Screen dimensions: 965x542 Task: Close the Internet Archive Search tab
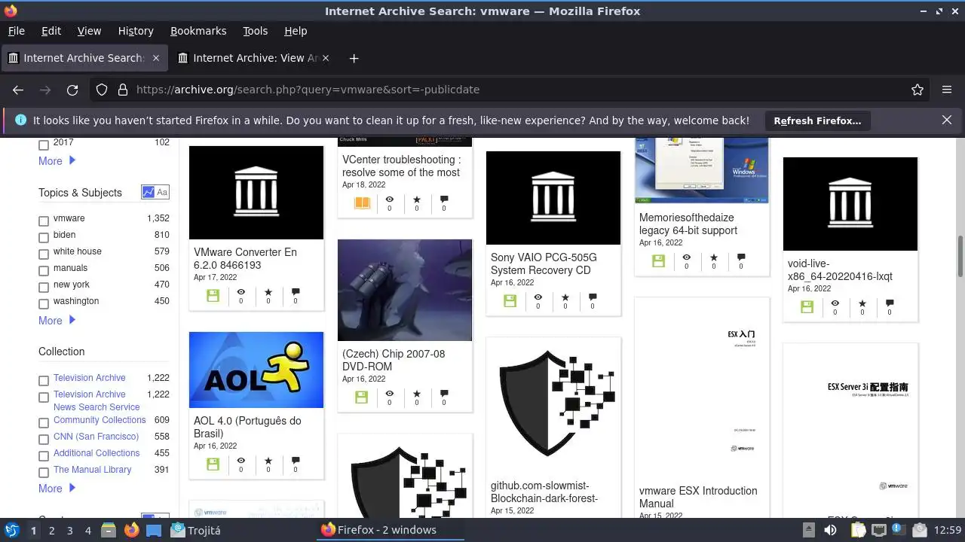point(156,58)
